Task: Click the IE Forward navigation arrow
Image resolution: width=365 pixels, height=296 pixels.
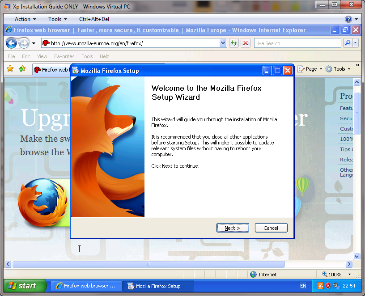Action: point(24,43)
